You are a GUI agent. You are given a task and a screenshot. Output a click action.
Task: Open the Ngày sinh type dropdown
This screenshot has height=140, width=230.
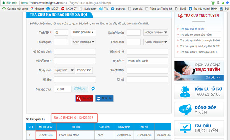pos(64,70)
